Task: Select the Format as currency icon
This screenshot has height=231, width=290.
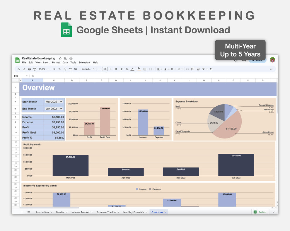Action: [x=54, y=69]
